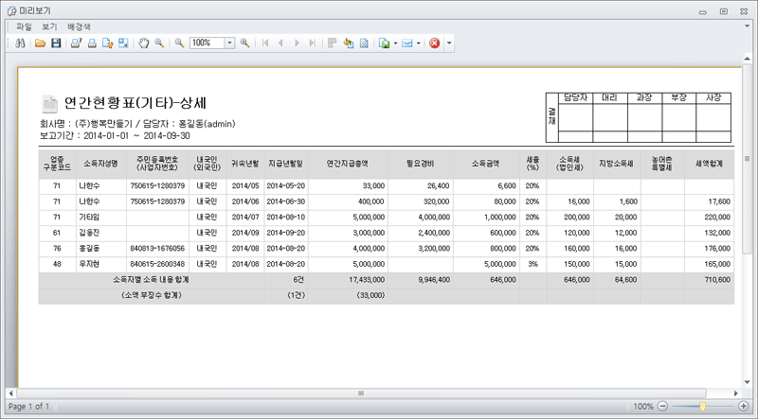The image size is (758, 419).
Task: Open the toolbar options overflow arrow
Action: 449,44
